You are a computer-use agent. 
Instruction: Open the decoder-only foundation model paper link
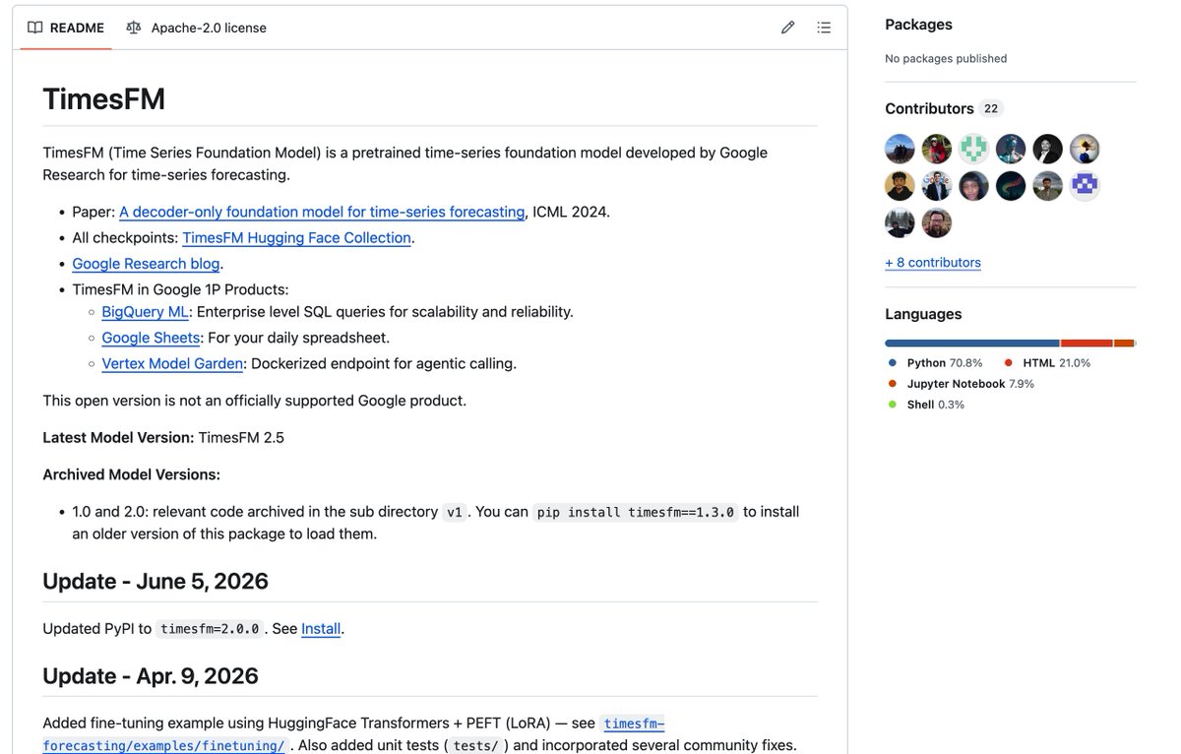(322, 212)
